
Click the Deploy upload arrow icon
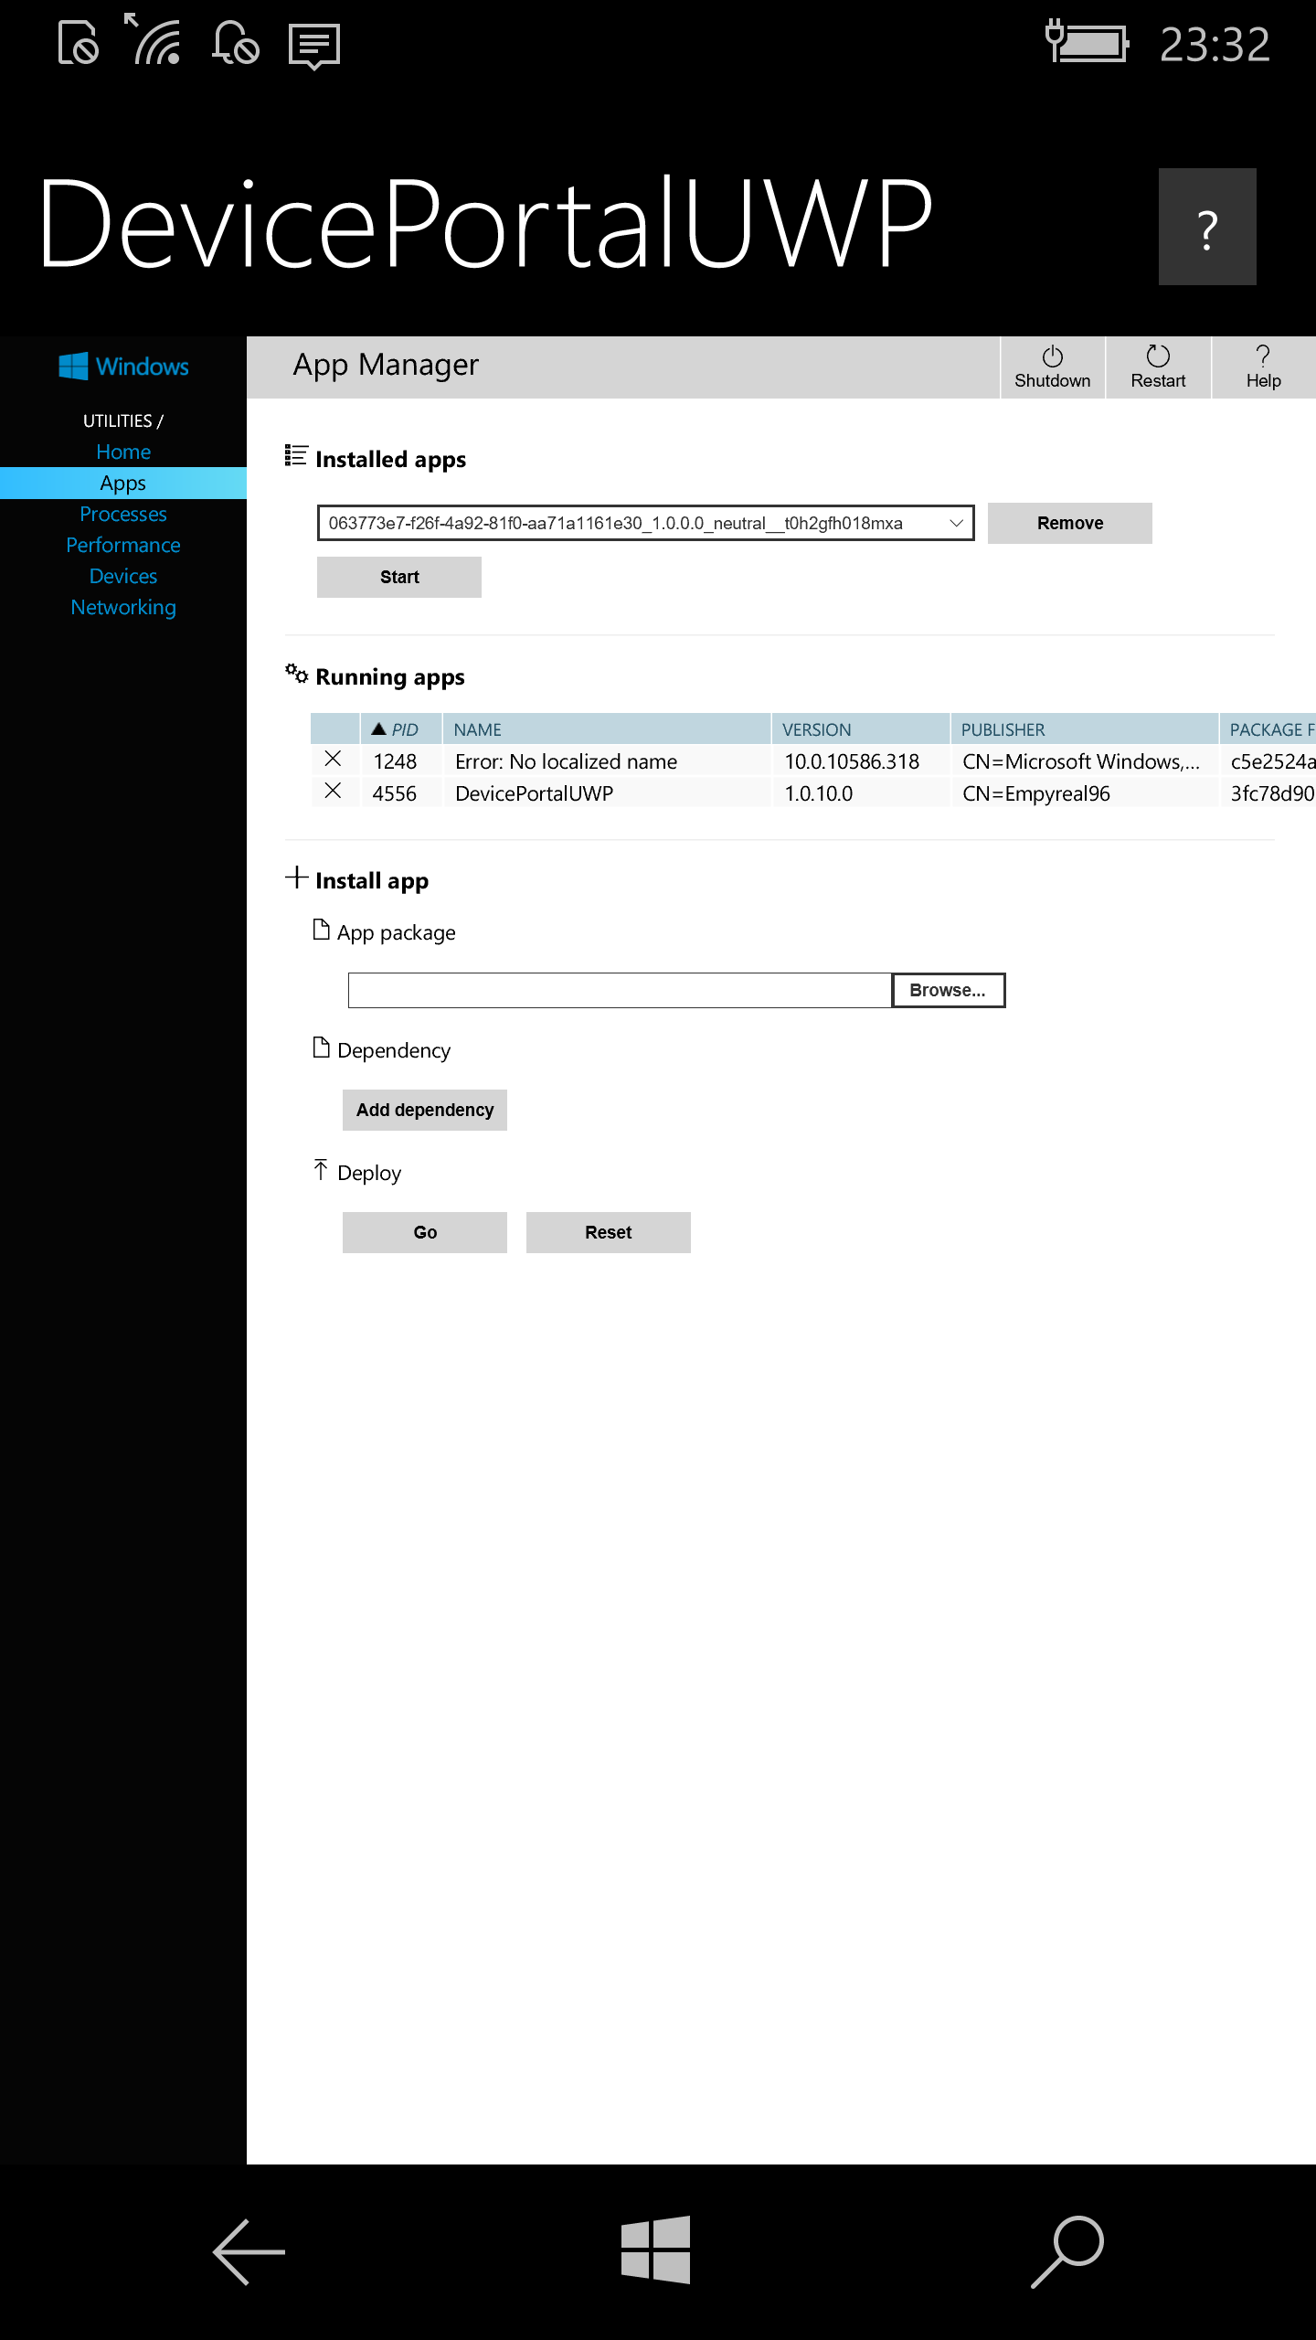[x=321, y=1169]
